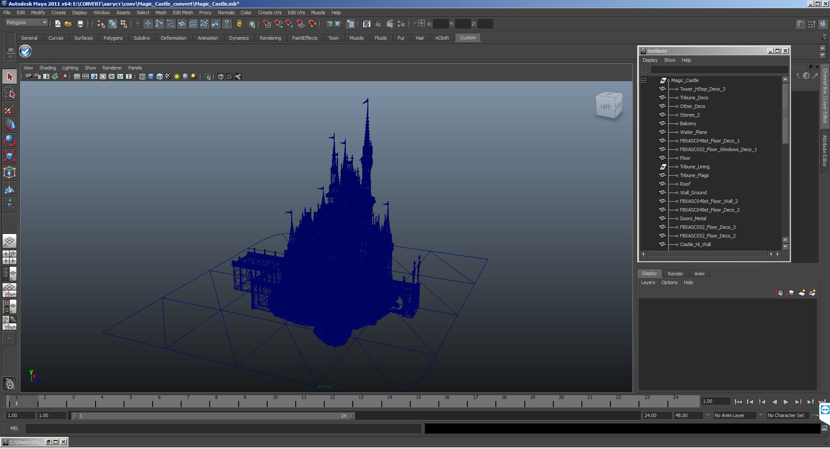Set select by component type mode
This screenshot has width=830, height=449.
tap(124, 24)
